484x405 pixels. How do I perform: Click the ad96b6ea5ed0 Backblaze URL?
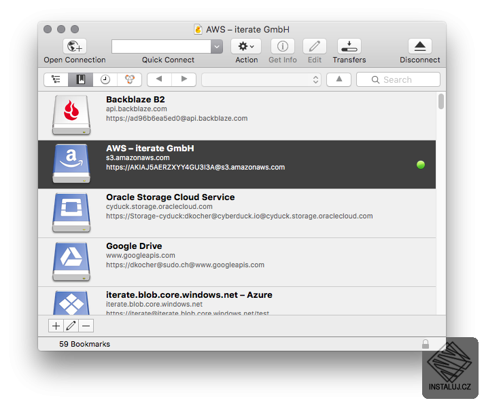click(177, 118)
